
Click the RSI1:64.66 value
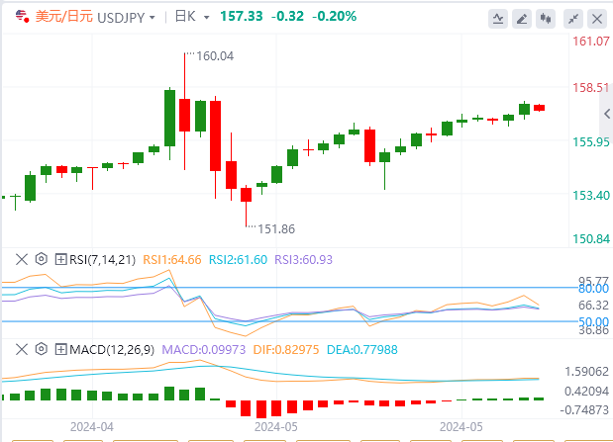[172, 260]
